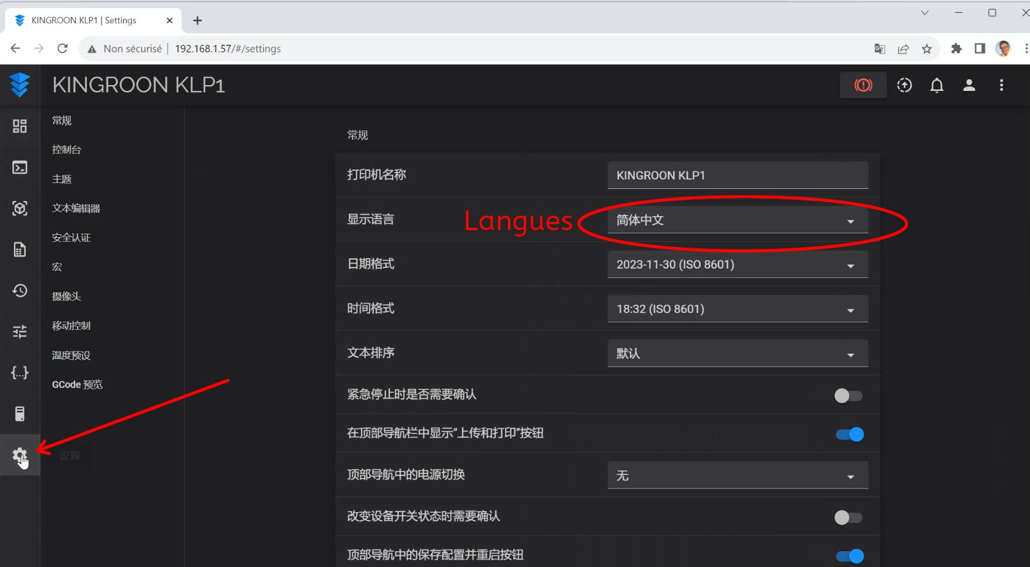Select 摄像头 in settings navigation
This screenshot has width=1030, height=567.
pos(66,296)
